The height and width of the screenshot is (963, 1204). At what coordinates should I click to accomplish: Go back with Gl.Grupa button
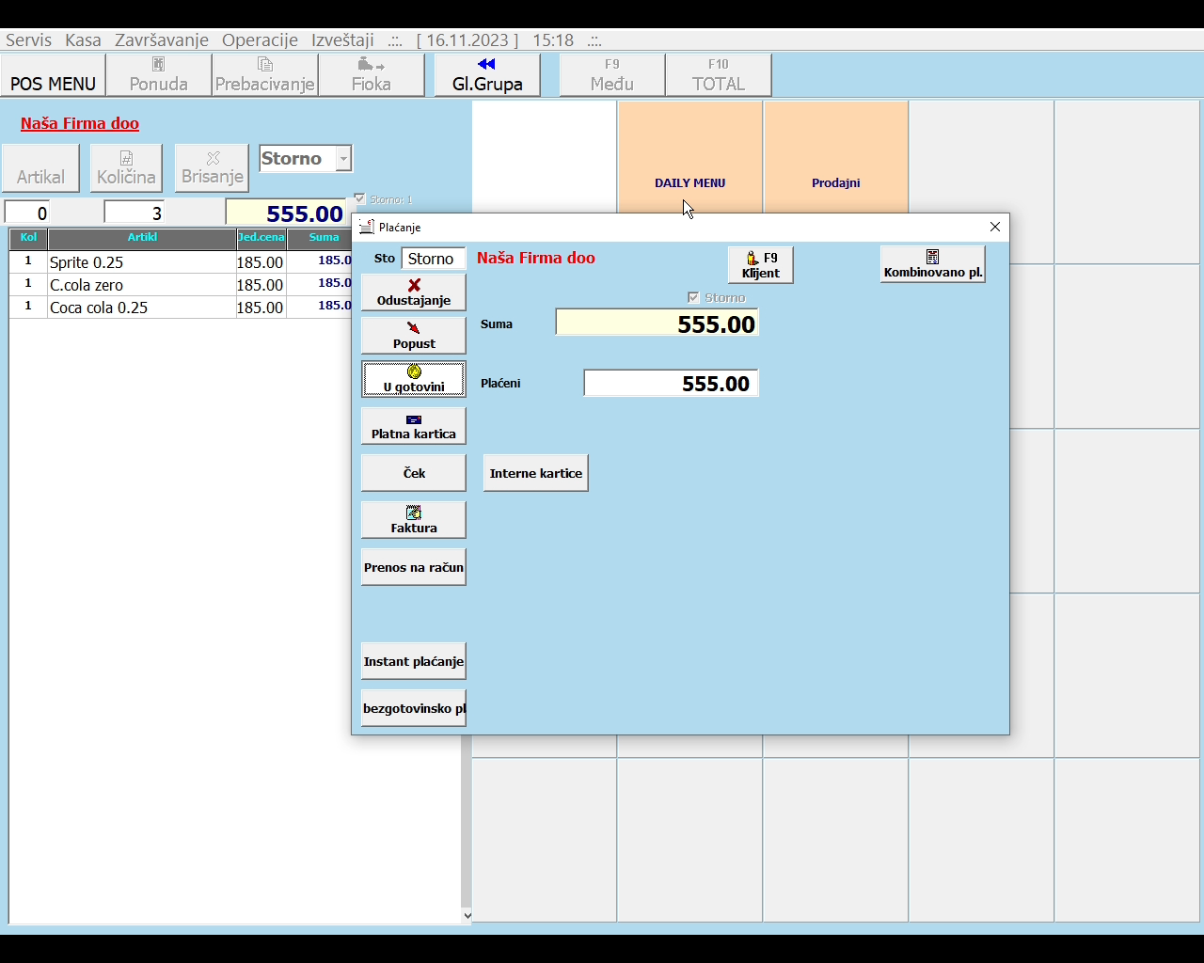[x=487, y=74]
